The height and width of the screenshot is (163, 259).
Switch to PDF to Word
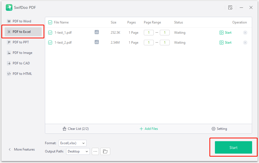tap(23, 21)
